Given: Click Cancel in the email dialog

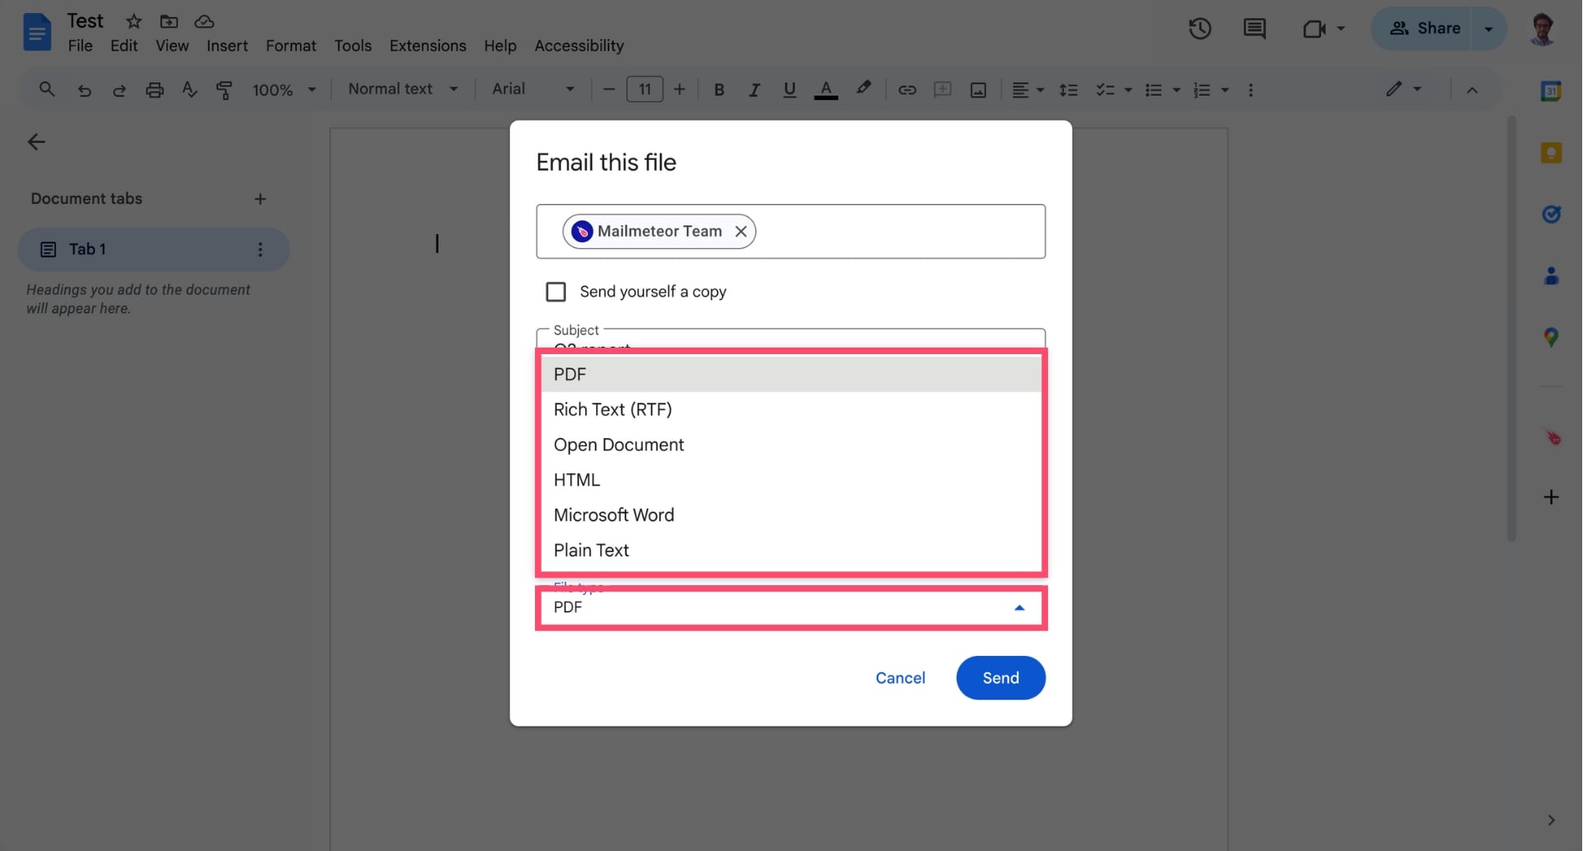Looking at the screenshot, I should pyautogui.click(x=900, y=677).
